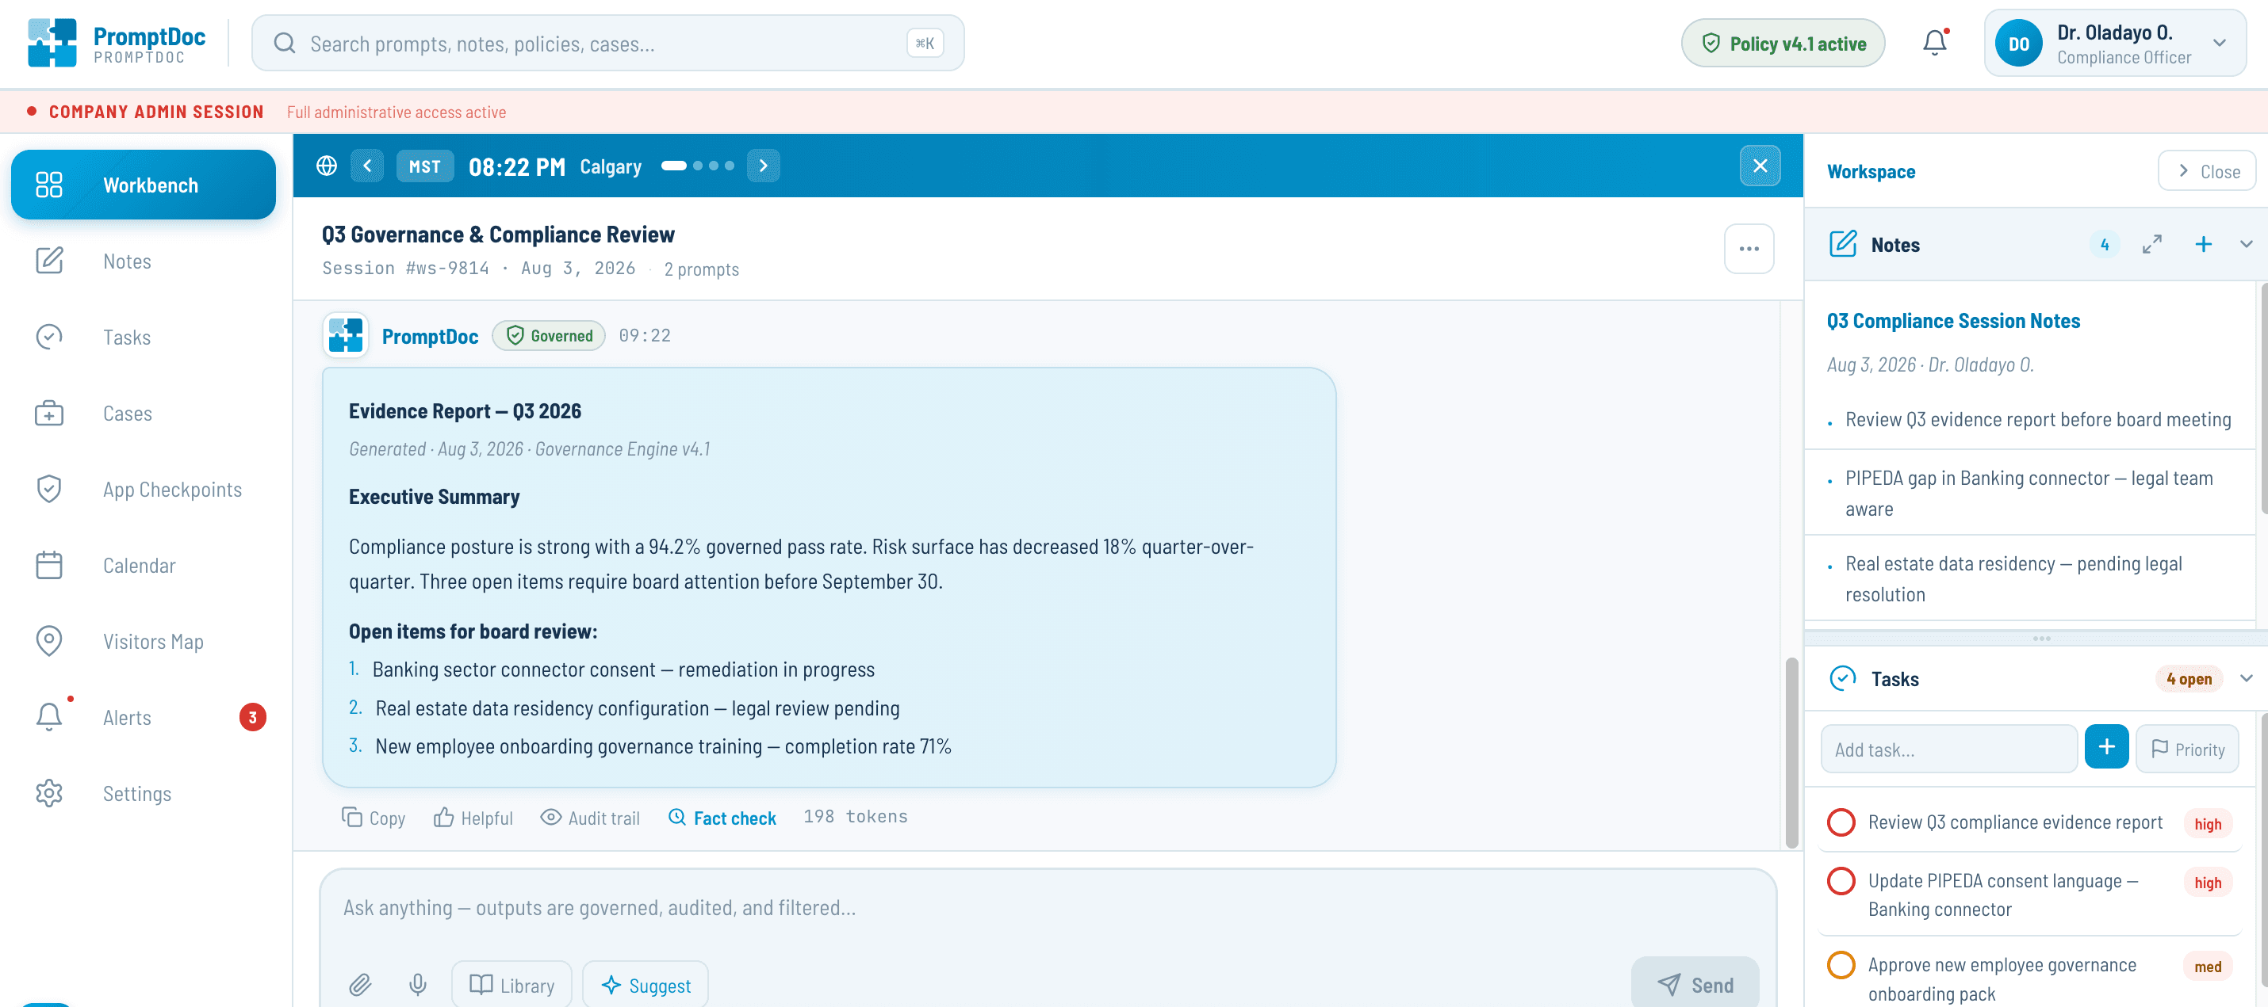Click the search prompts input field
The image size is (2268, 1007).
point(607,43)
